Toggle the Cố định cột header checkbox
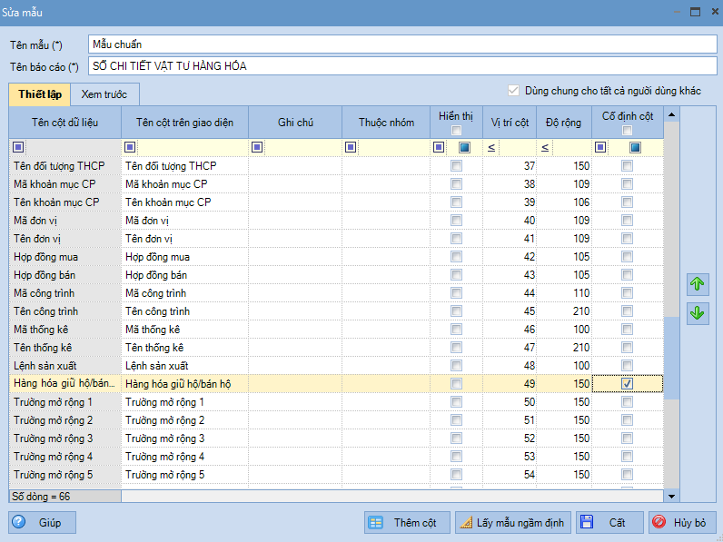 [x=627, y=131]
